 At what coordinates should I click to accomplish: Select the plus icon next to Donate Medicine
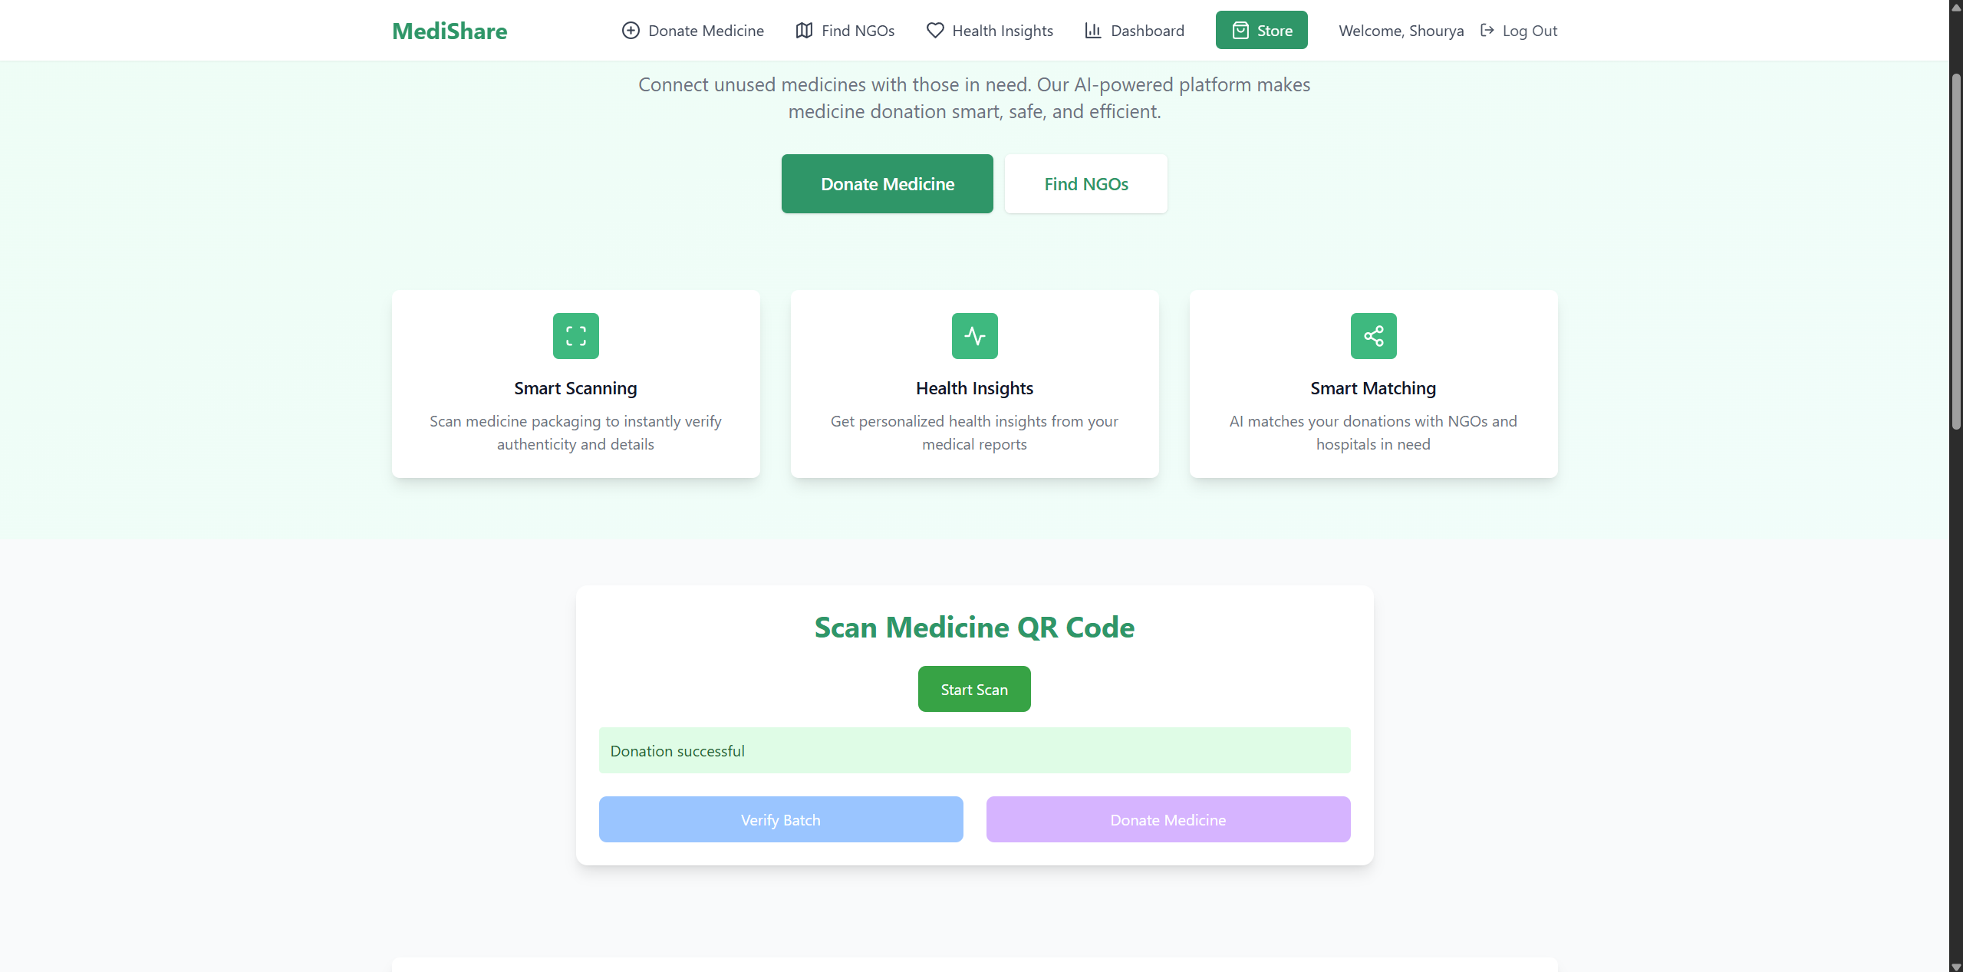pyautogui.click(x=631, y=30)
